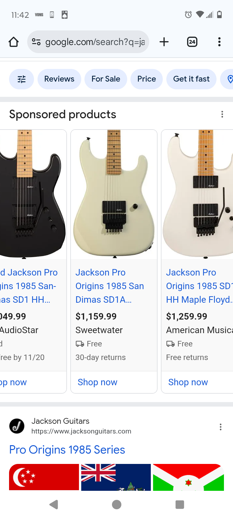Screen dimensions: 233x518
Task: Open a new tab with plus icon
Action: (x=164, y=42)
